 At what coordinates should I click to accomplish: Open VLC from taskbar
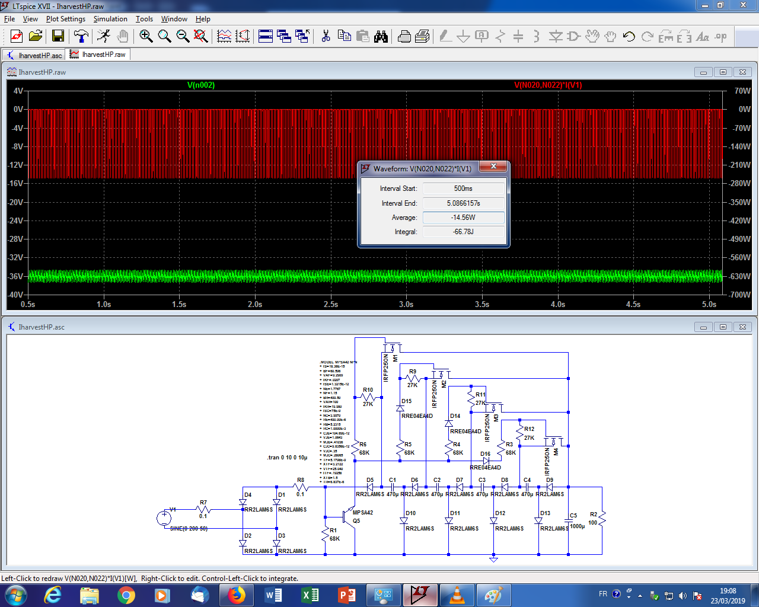[457, 595]
